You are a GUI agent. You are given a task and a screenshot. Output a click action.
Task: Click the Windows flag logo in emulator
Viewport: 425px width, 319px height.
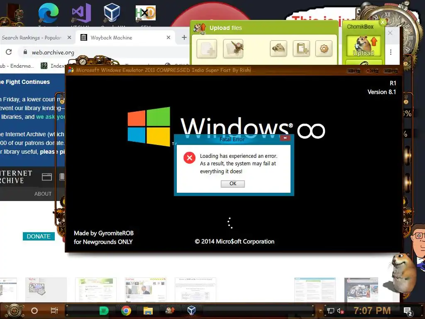(149, 126)
